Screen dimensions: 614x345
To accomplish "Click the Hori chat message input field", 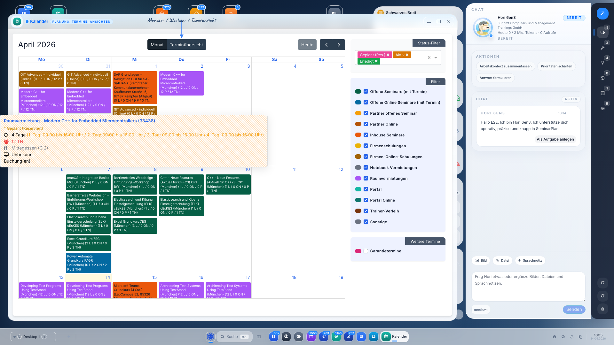I will 528,286.
